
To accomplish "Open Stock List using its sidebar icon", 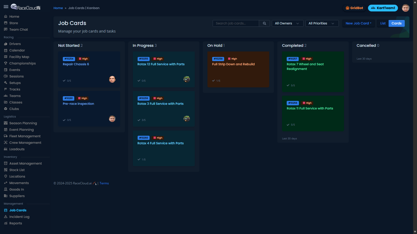I will point(6,170).
